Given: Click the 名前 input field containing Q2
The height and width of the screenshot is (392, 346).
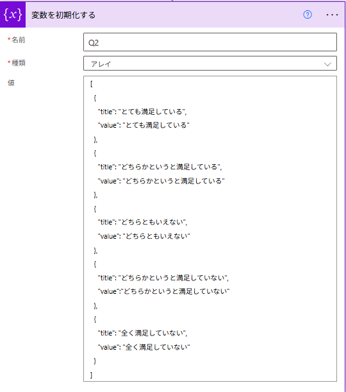Looking at the screenshot, I should click(210, 42).
